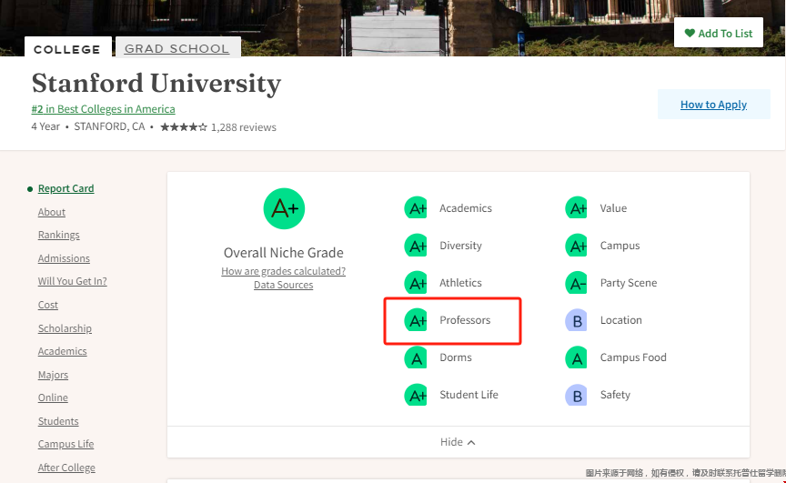Image resolution: width=786 pixels, height=483 pixels.
Task: Click the A+ badge next to Academics
Action: pos(416,208)
